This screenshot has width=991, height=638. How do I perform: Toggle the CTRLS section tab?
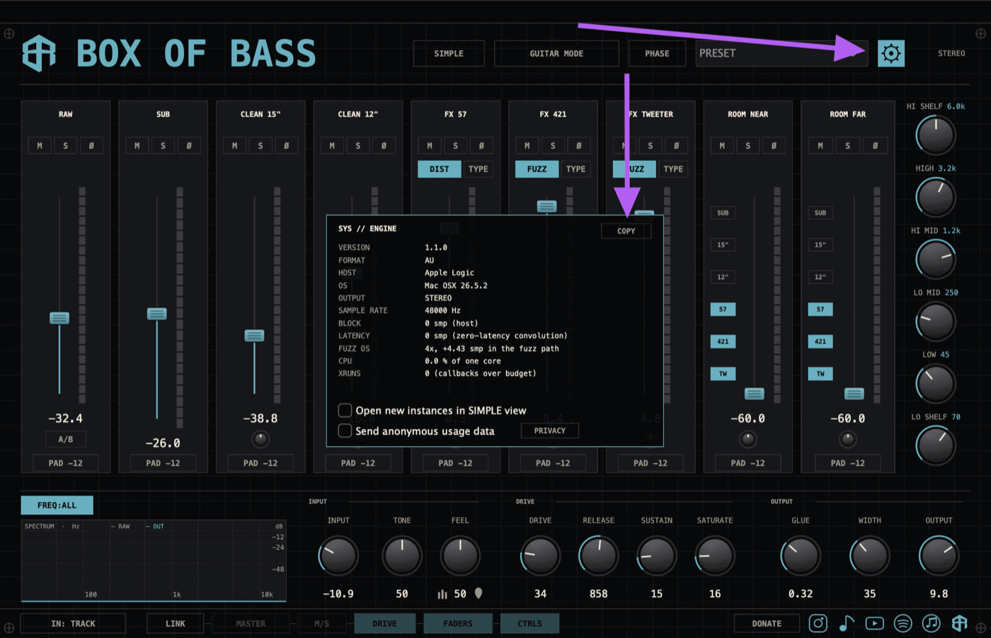click(529, 624)
